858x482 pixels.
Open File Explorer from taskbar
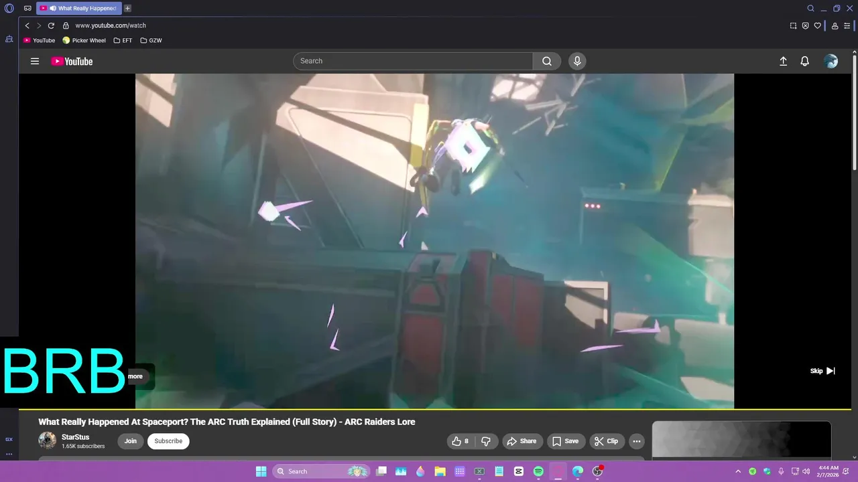coord(440,471)
